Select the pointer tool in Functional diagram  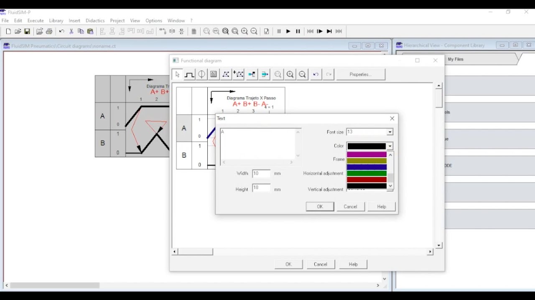(178, 74)
